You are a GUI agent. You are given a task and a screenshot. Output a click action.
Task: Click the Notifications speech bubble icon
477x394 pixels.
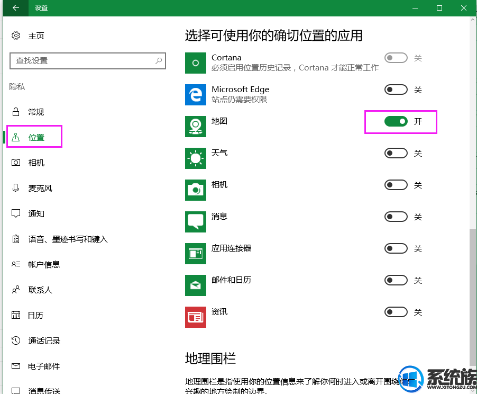(x=16, y=213)
